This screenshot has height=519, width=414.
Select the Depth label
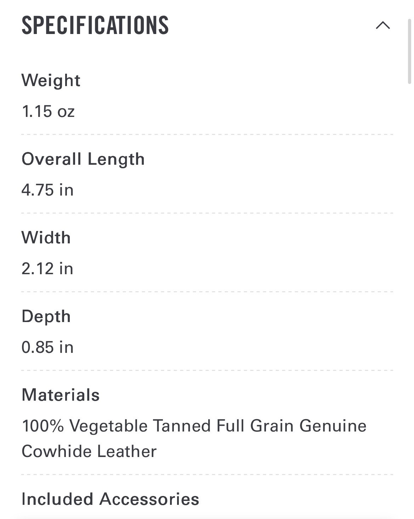(x=46, y=316)
